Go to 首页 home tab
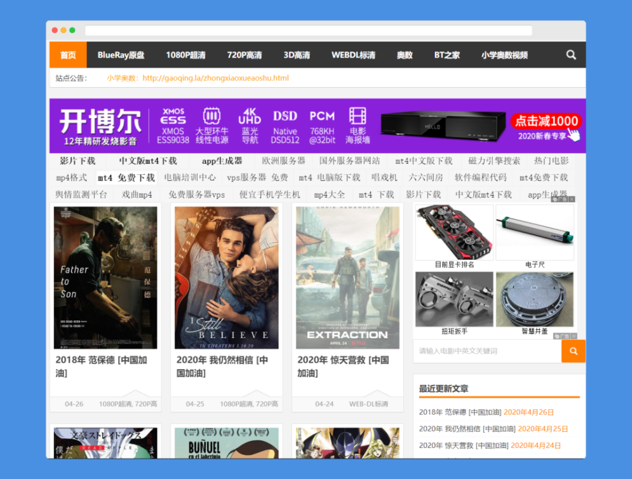This screenshot has width=632, height=479. pyautogui.click(x=68, y=55)
